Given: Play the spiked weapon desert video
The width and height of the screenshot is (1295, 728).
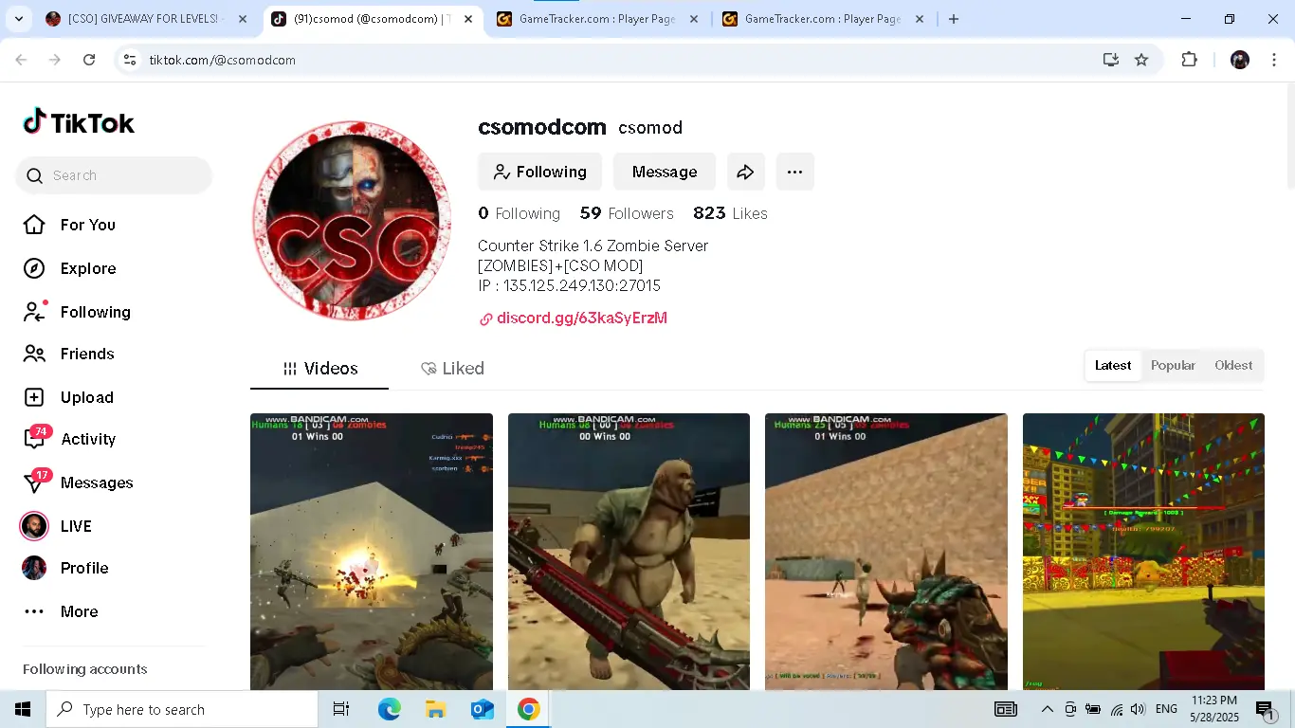Looking at the screenshot, I should pyautogui.click(x=886, y=552).
